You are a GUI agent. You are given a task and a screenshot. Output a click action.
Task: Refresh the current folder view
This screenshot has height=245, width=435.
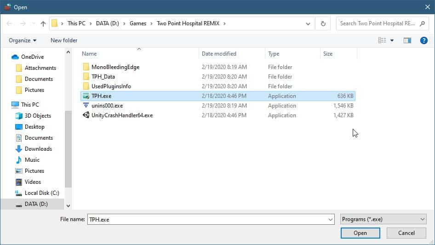[323, 23]
